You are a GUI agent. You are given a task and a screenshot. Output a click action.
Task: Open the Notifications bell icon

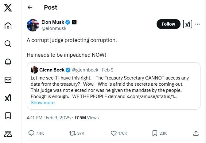tap(8, 62)
